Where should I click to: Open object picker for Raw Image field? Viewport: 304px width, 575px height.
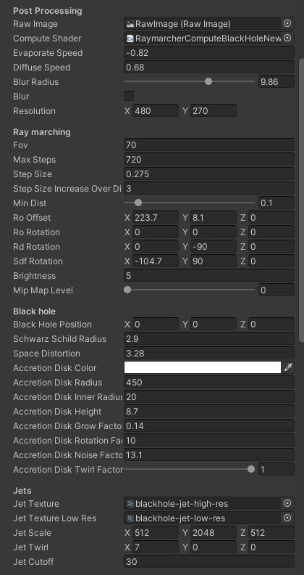point(287,23)
